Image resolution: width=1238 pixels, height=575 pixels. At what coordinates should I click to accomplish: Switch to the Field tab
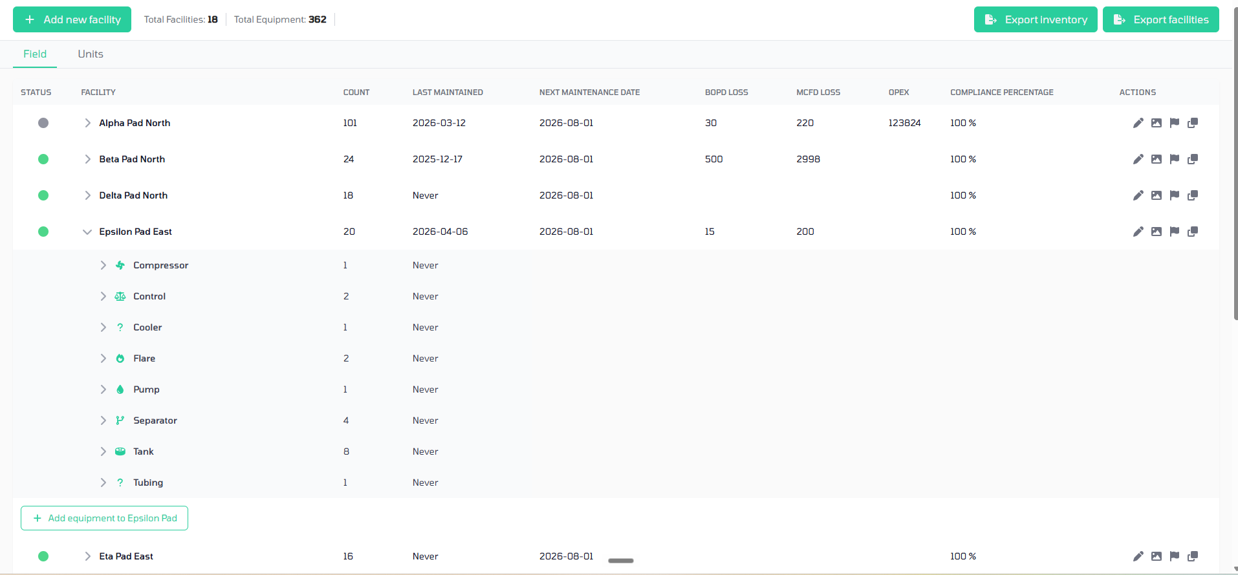[35, 54]
